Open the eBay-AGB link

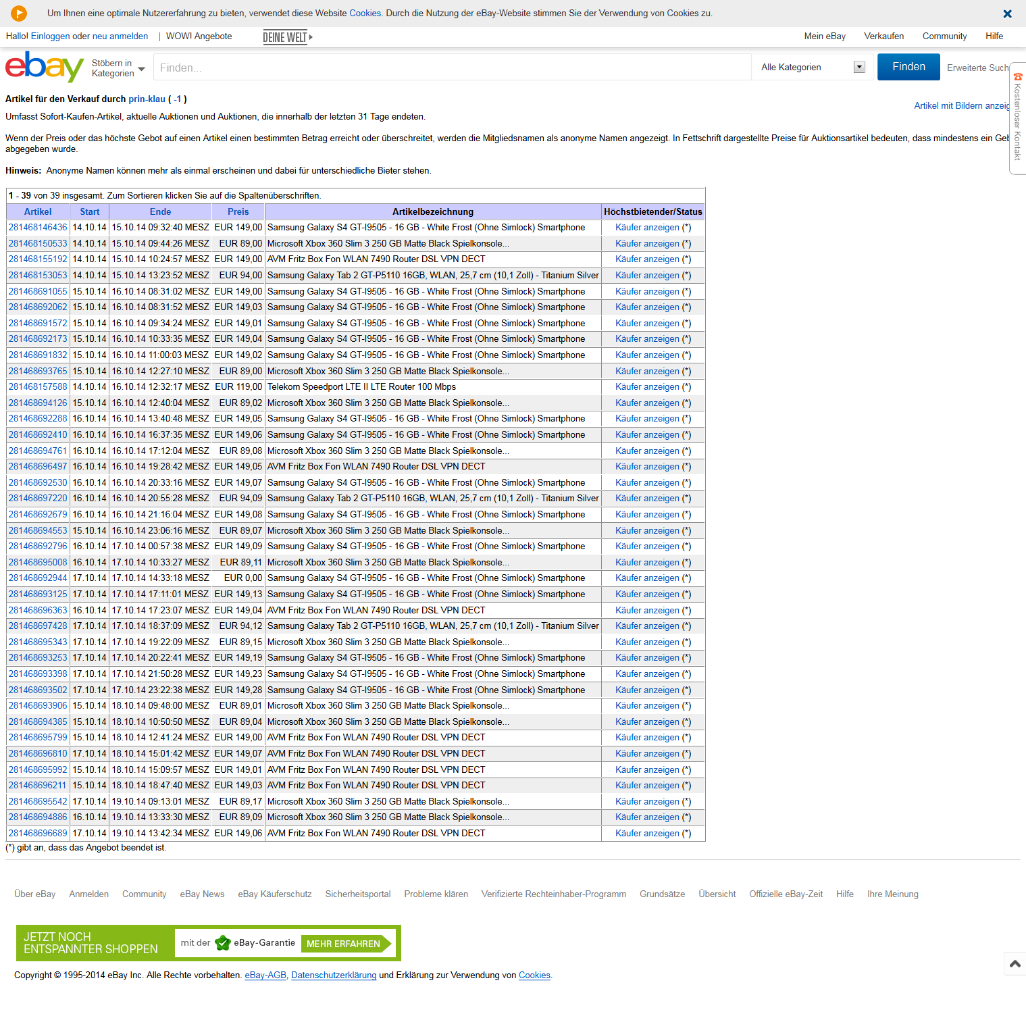[x=265, y=975]
